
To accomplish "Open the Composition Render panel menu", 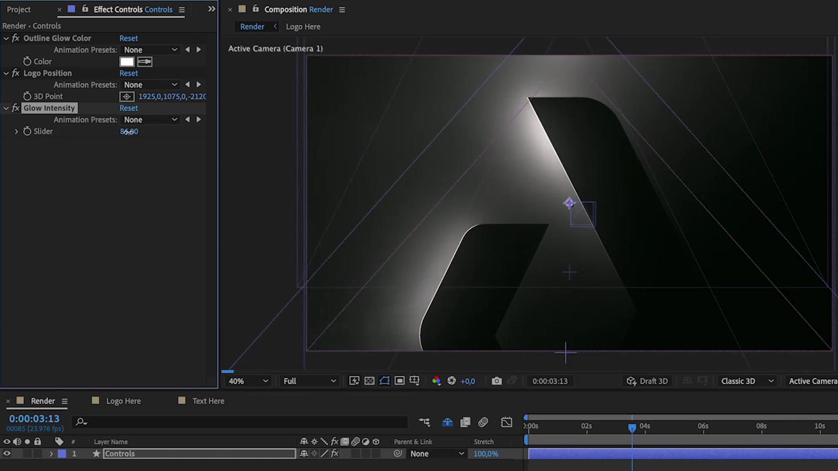I will tap(342, 10).
